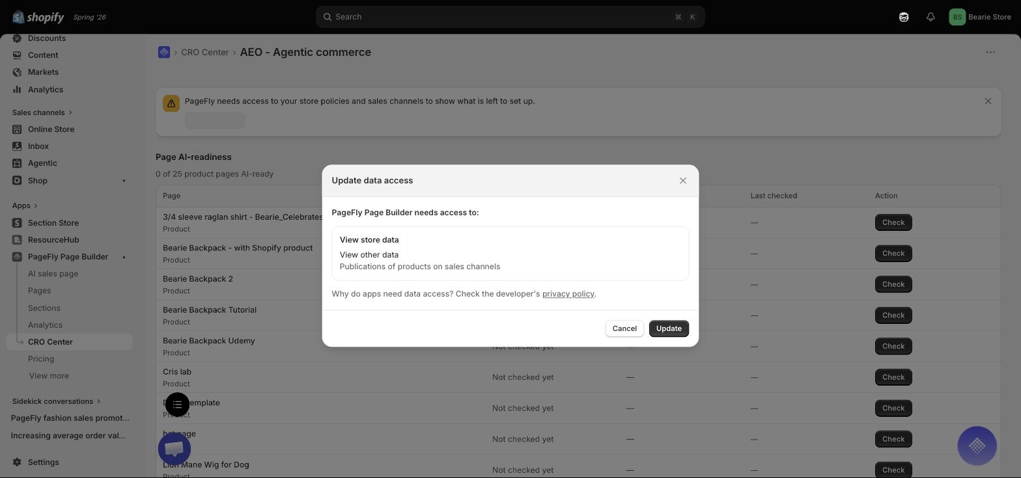Click the Settings gear icon

pyautogui.click(x=17, y=462)
